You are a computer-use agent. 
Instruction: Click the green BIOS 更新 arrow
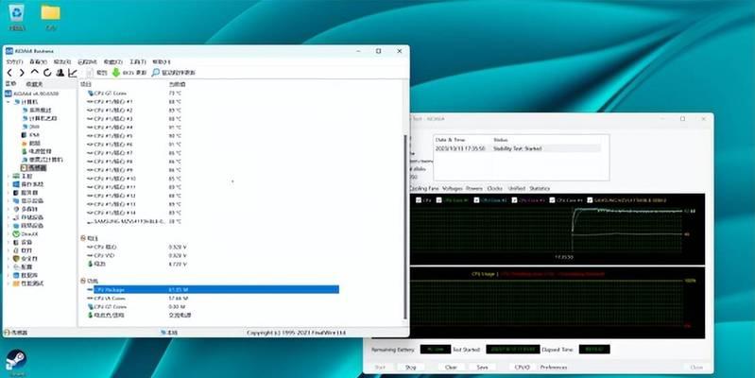click(116, 73)
